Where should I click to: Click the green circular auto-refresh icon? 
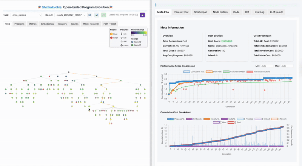coord(103,15)
